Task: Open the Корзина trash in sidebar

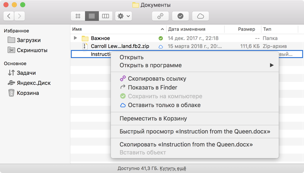Action: (x=23, y=93)
